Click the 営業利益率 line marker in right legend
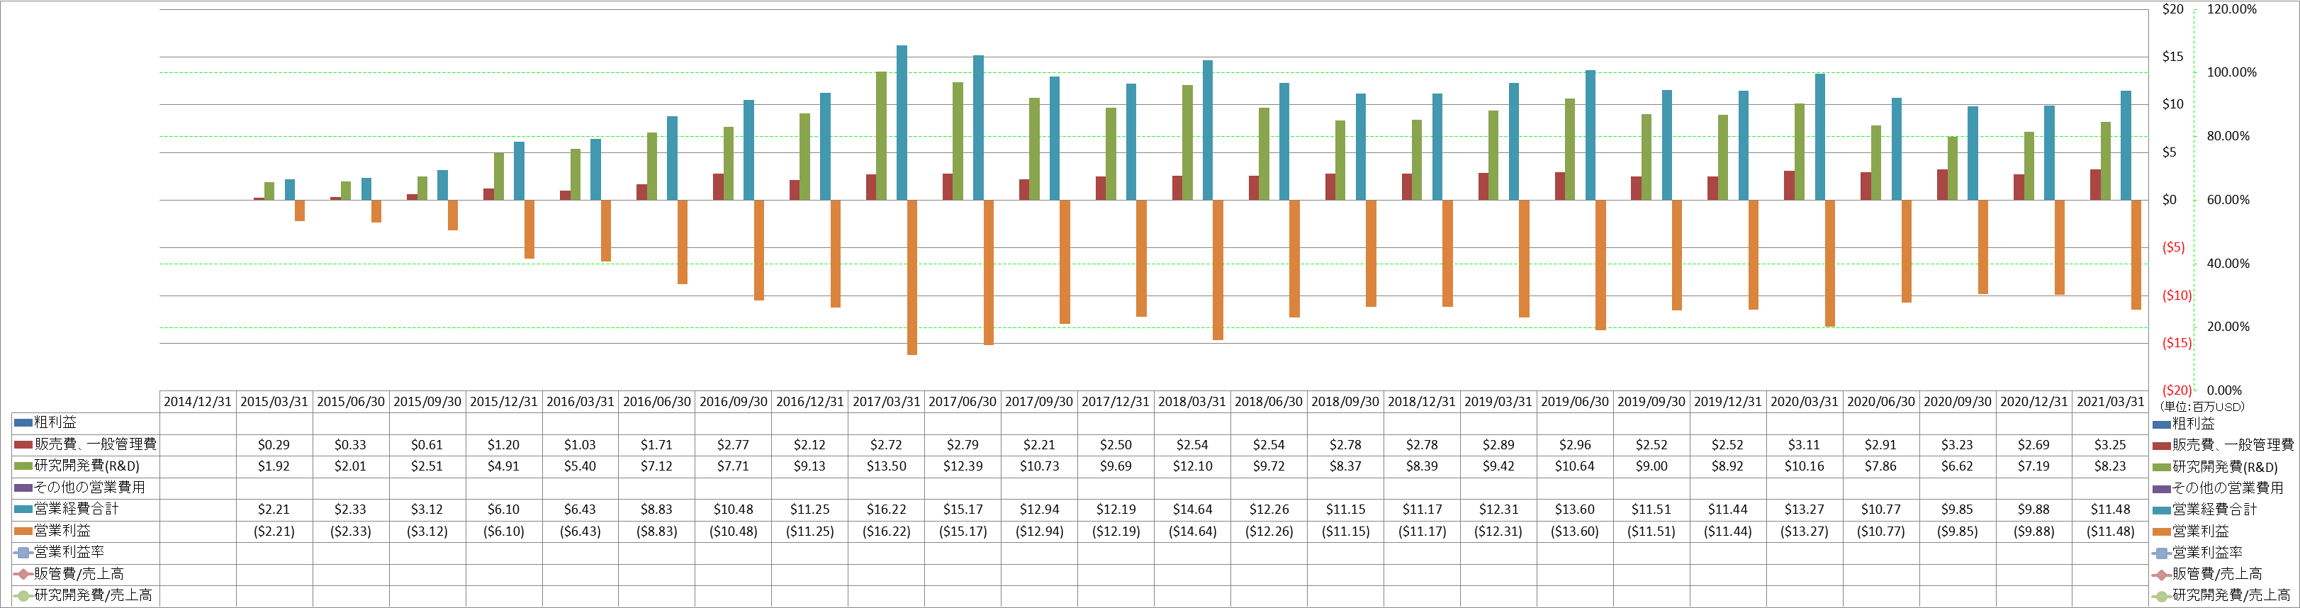The image size is (2300, 608). point(2160,553)
